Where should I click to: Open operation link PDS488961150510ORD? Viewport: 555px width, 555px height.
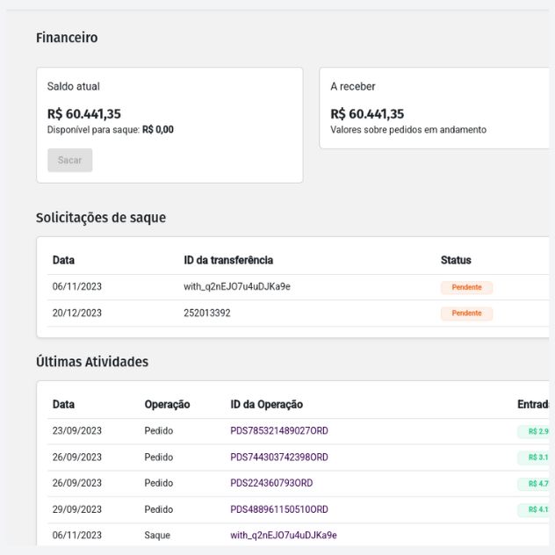[279, 509]
